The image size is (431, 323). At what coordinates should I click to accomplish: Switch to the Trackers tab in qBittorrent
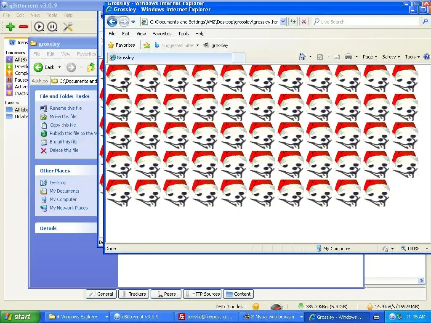tap(133, 294)
